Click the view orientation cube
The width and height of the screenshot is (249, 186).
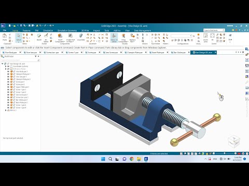(234, 142)
